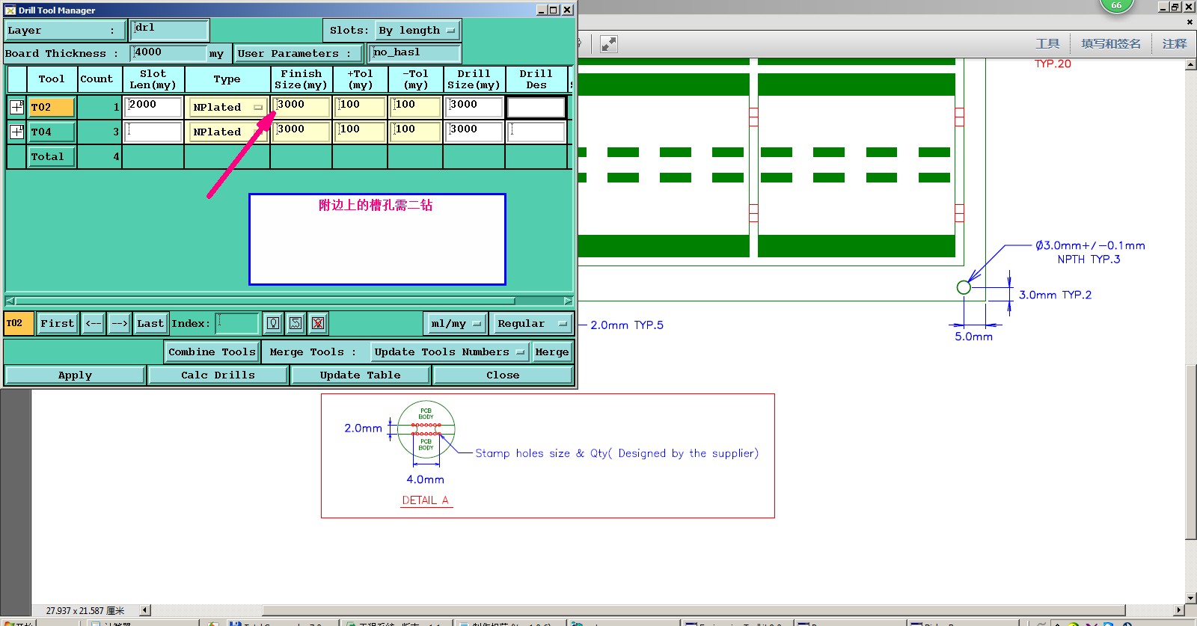Viewport: 1197px width, 626px height.
Task: Click the Drill Des column header
Action: click(x=536, y=79)
